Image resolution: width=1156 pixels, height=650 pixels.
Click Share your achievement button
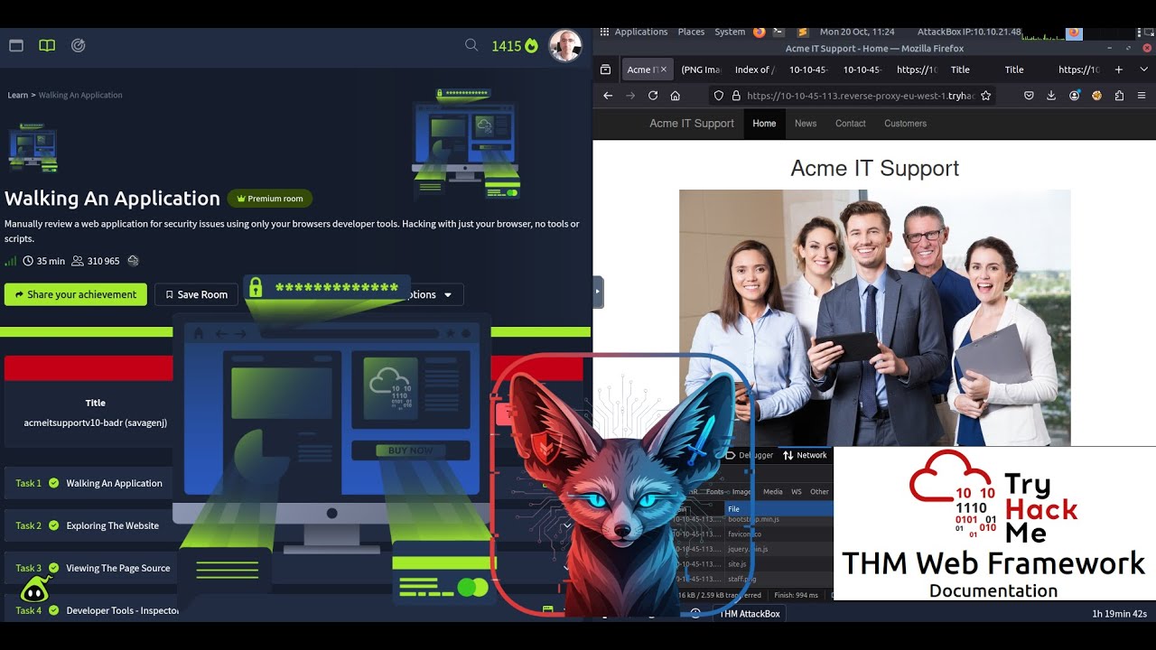76,294
